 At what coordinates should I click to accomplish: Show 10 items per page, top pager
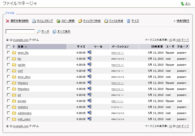[171, 40]
